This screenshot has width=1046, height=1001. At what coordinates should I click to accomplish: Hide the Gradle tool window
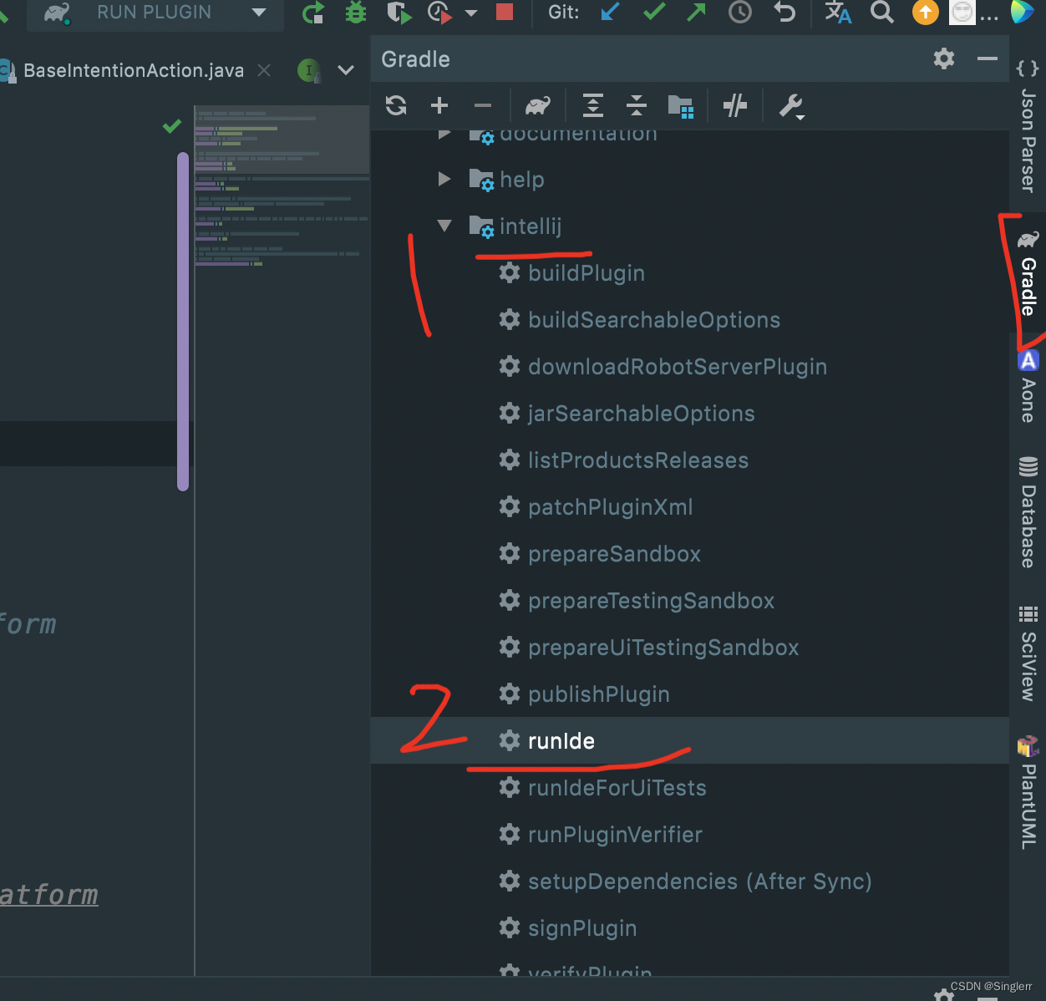pyautogui.click(x=988, y=58)
